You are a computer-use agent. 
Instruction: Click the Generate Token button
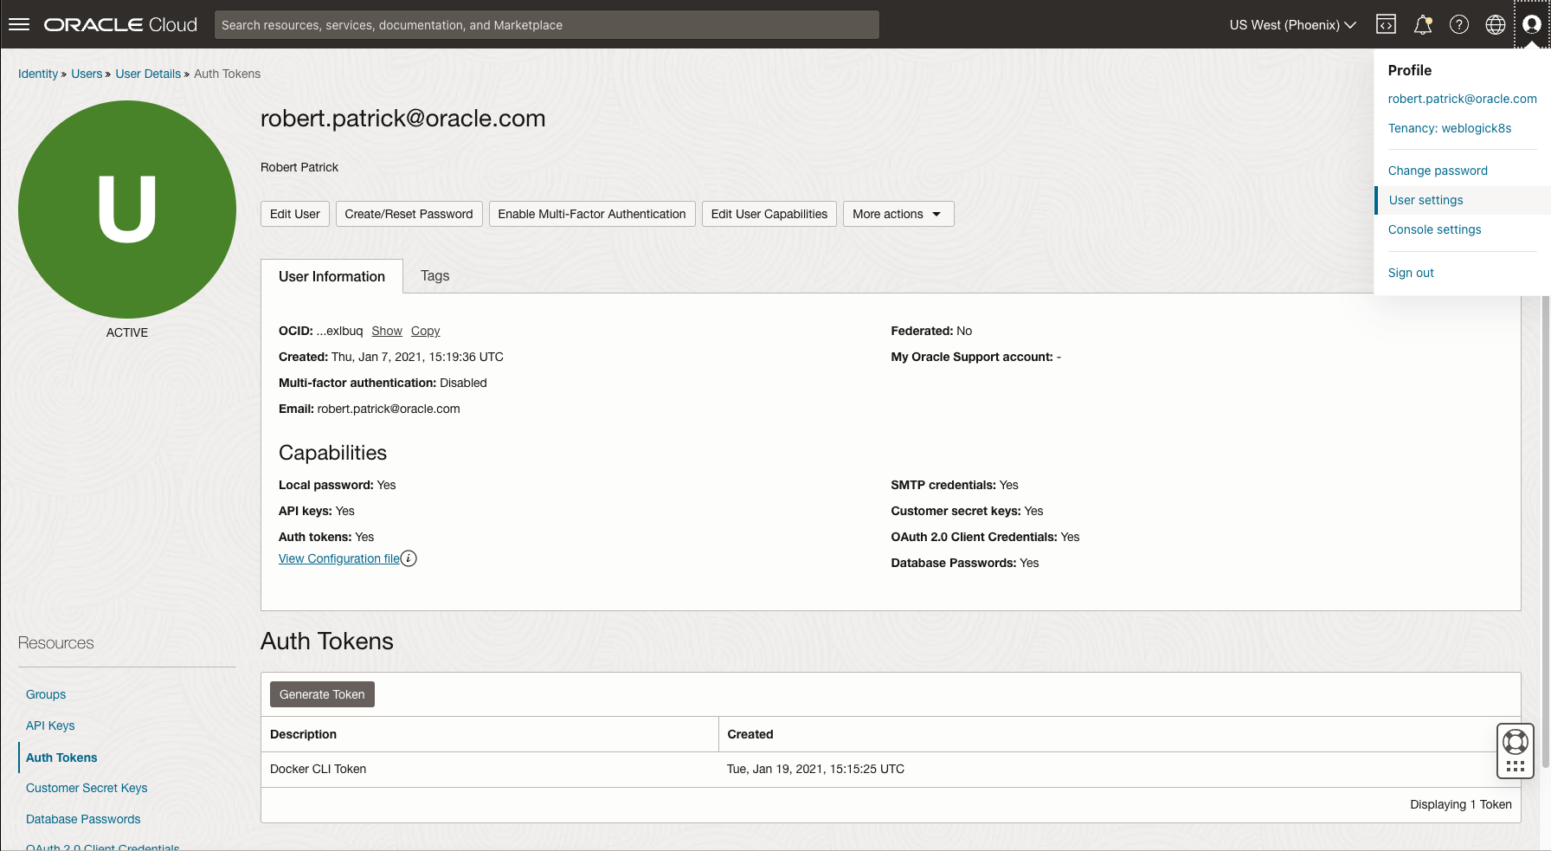click(322, 694)
